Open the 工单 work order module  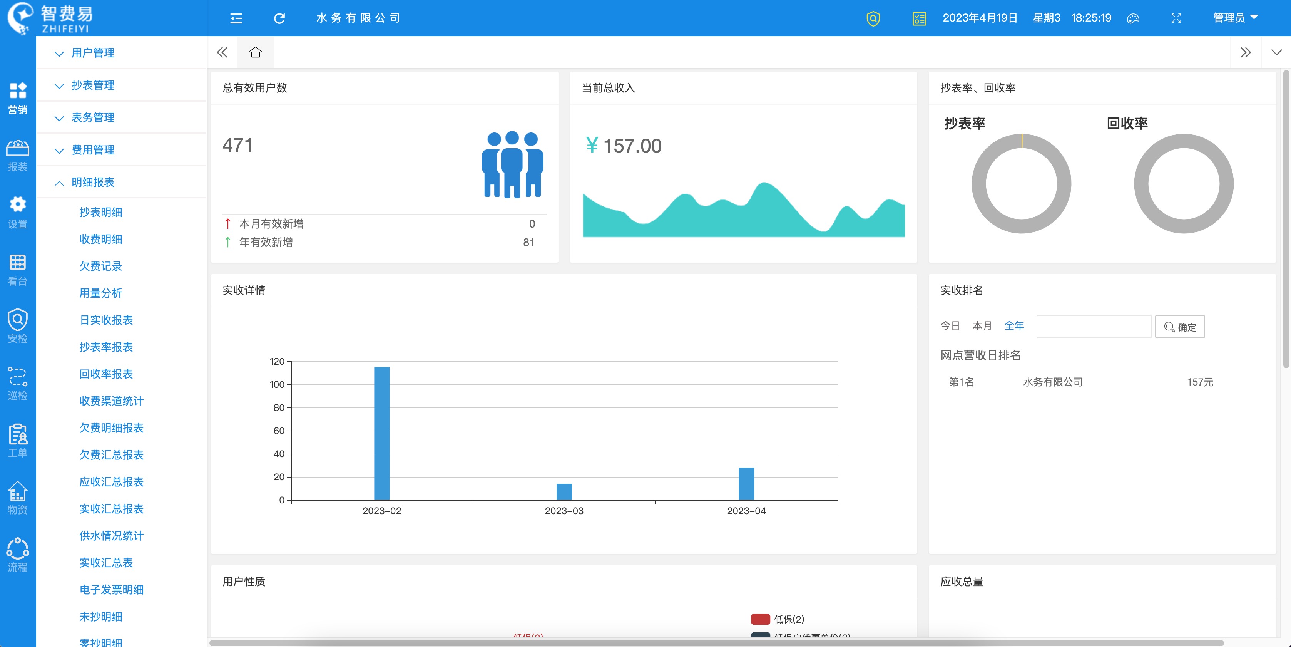tap(18, 441)
